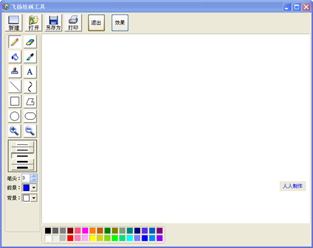313x248 pixels.
Task: Choose the paint bucket fill tool
Action: 14,57
